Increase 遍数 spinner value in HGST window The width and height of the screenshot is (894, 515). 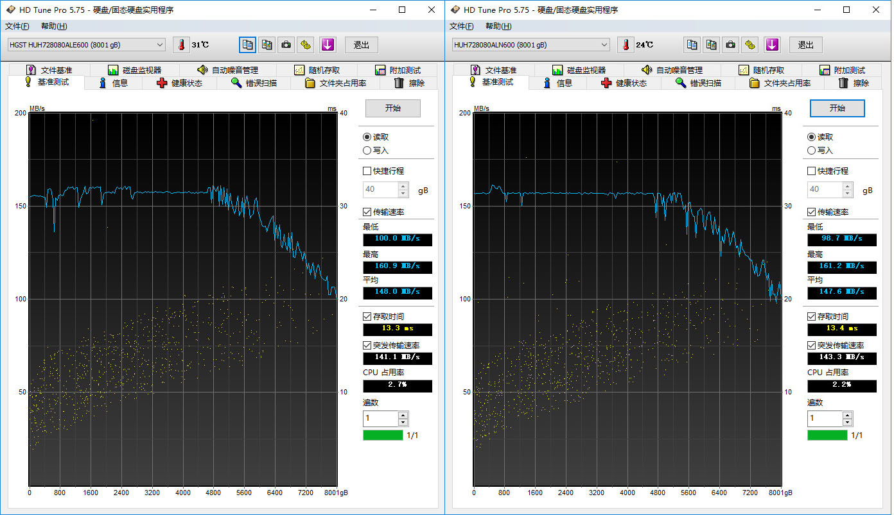403,416
